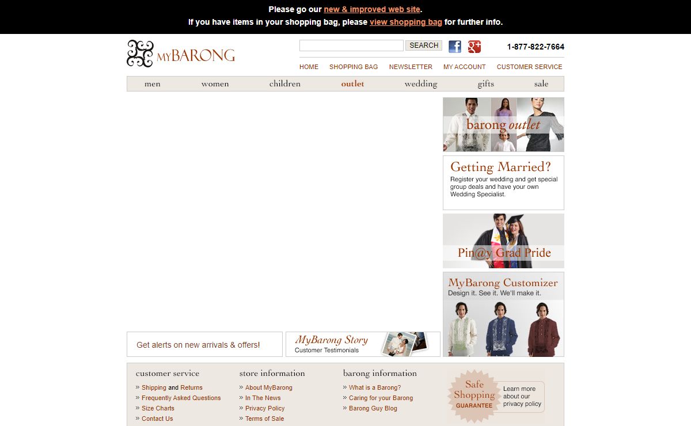Open the Google Plus icon
691x426 pixels.
pos(474,47)
